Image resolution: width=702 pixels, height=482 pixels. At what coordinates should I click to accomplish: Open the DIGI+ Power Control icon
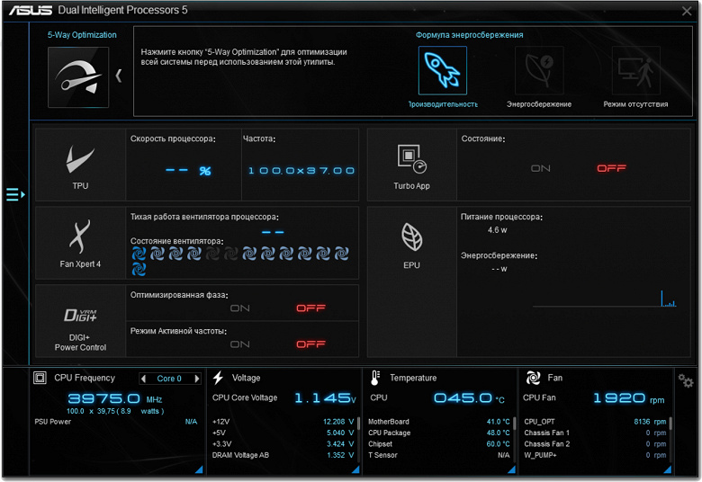(80, 315)
